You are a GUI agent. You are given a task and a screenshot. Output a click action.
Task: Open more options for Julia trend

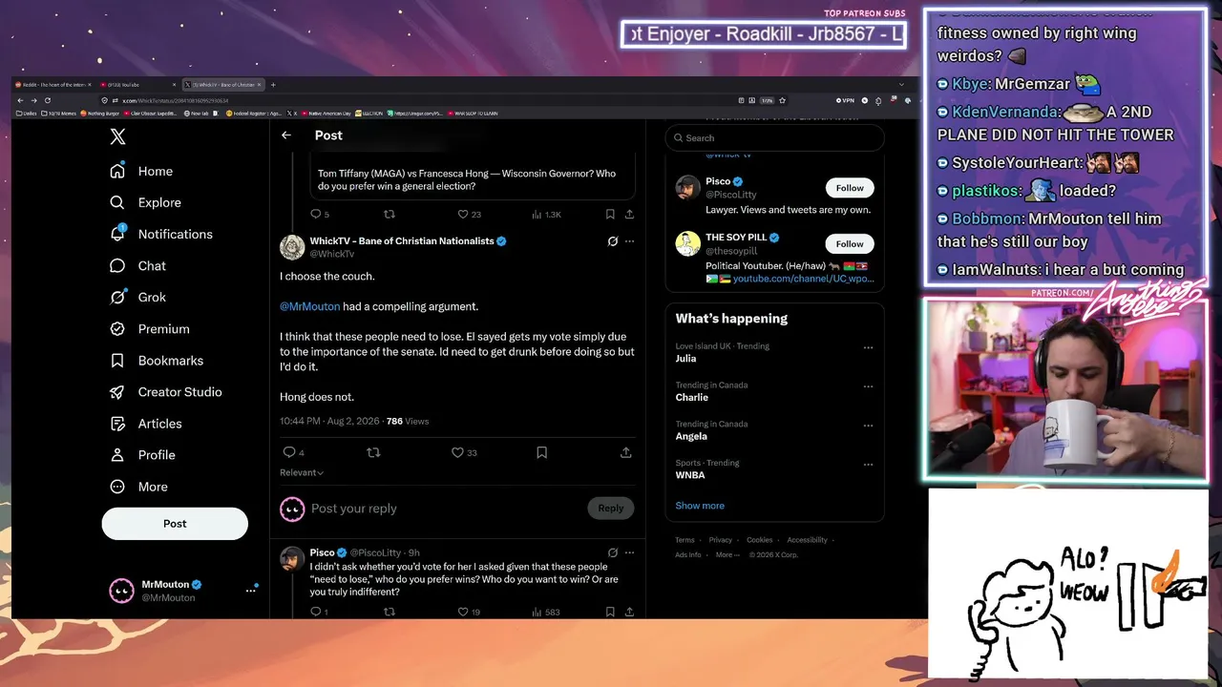tap(868, 347)
